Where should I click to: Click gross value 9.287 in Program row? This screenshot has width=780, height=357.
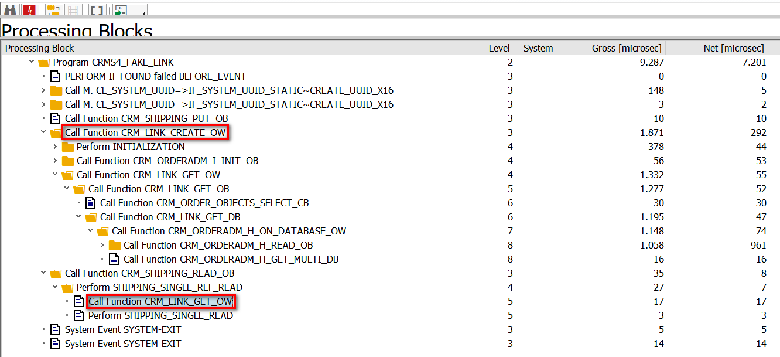click(x=652, y=62)
